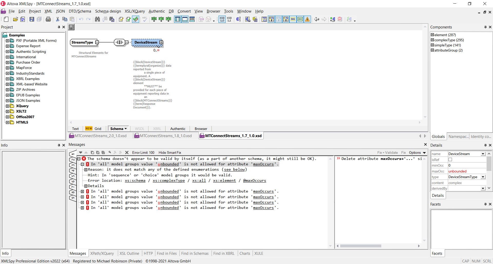Print the schema using the printer icon
Screen dimensions: 493x264
pos(48,19)
